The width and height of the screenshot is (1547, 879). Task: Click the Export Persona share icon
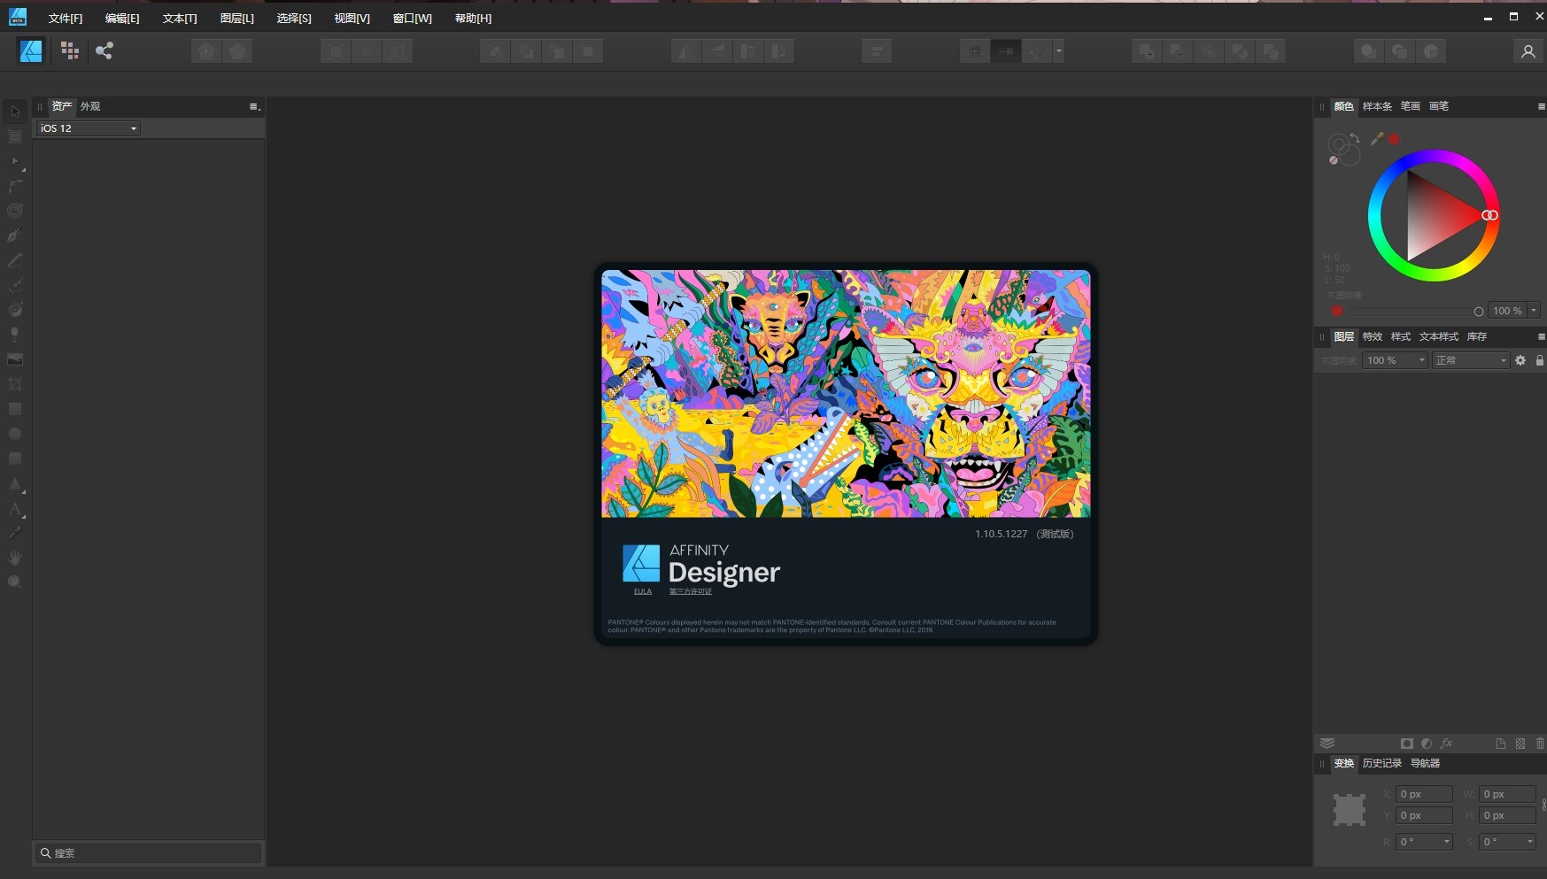pos(104,51)
